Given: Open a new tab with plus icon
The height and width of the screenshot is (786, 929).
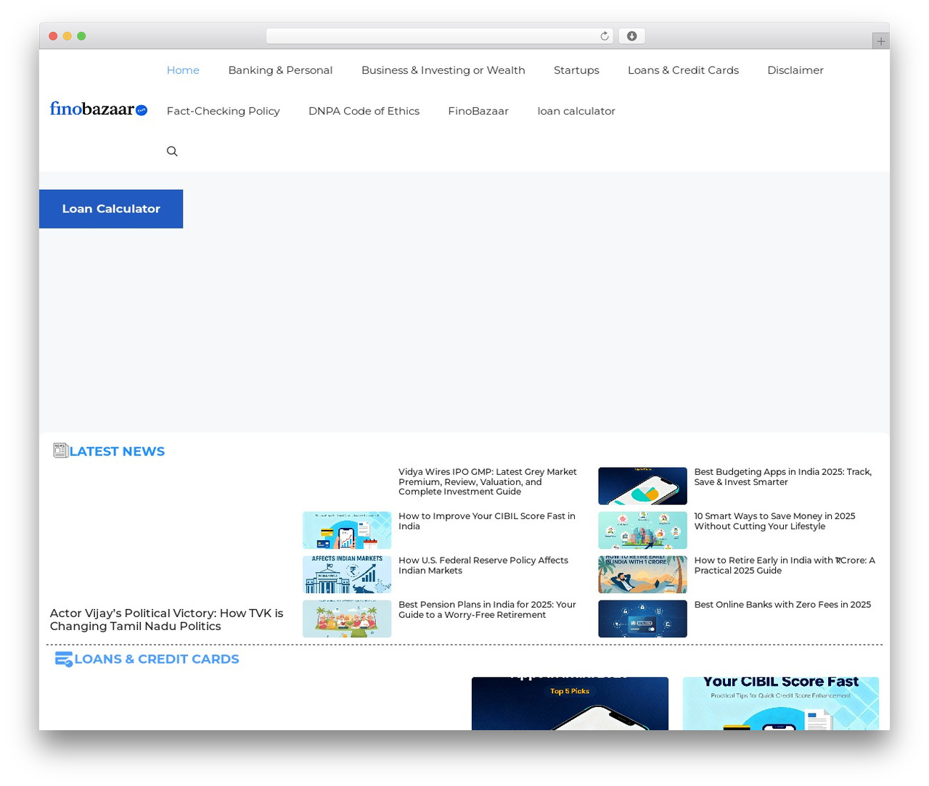Looking at the screenshot, I should pyautogui.click(x=880, y=41).
